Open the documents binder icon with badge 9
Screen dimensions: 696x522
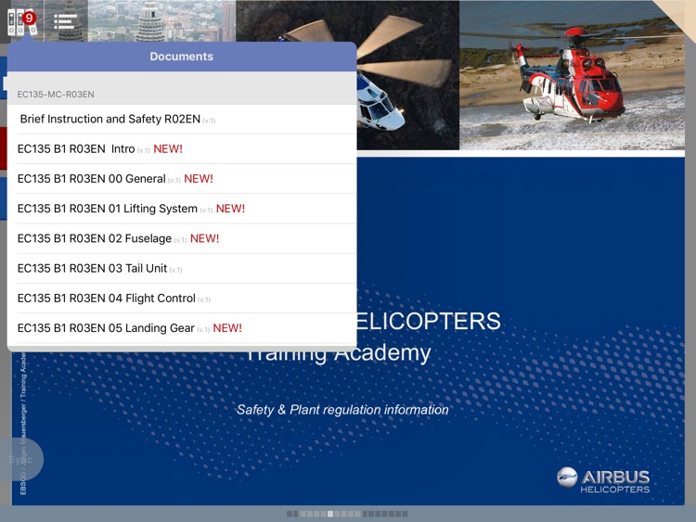21,22
